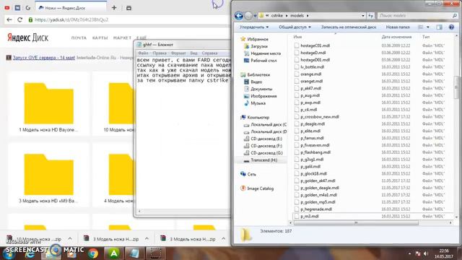
Task: Toggle the Explorer preview pane icon
Action: [x=440, y=27]
